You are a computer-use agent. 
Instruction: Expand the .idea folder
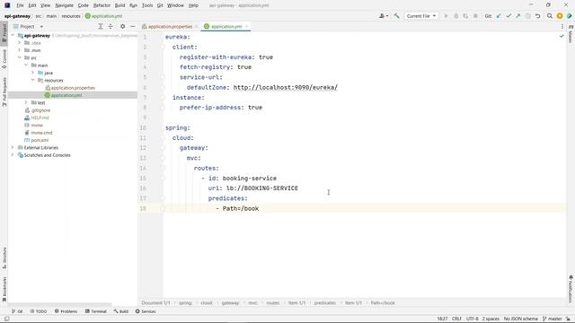coord(20,43)
